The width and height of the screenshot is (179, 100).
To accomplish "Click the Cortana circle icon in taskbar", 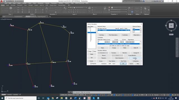I will [39, 98].
